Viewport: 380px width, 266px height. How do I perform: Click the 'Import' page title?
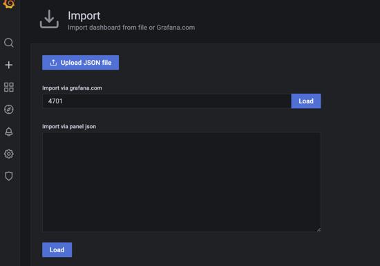84,16
